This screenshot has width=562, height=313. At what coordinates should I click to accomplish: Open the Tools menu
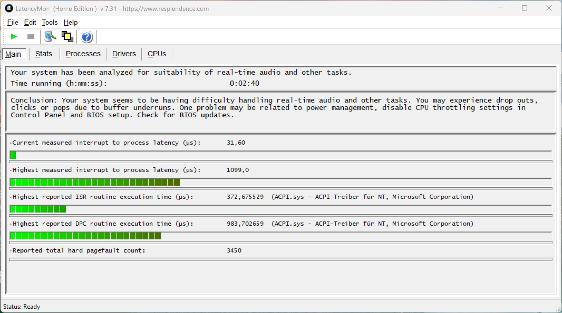coord(49,22)
